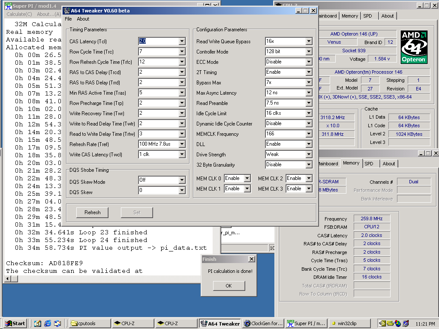Open the Drive Strength dropdown
Image resolution: width=439 pixels, height=329 pixels.
tap(309, 154)
